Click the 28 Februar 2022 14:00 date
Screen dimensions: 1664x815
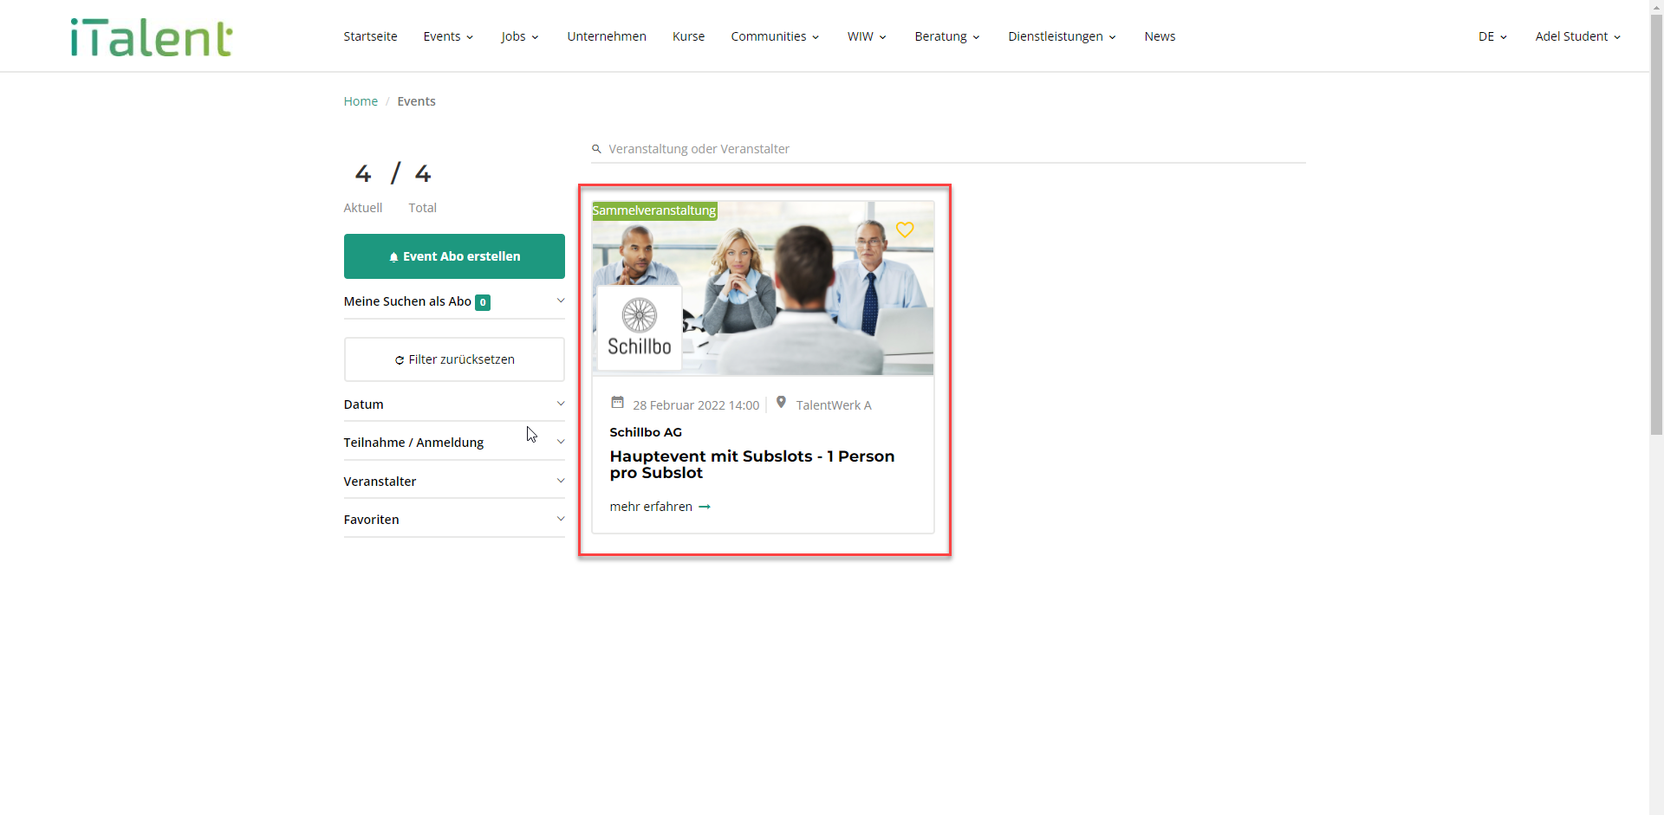pos(696,405)
